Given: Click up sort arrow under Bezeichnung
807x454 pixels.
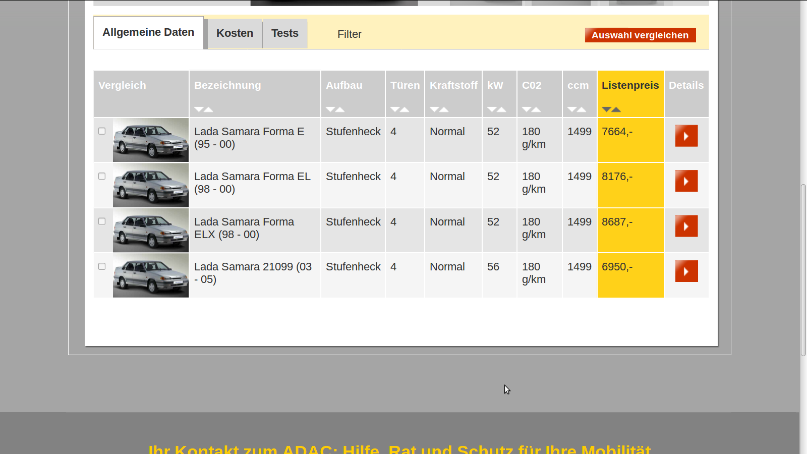Looking at the screenshot, I should coord(209,109).
